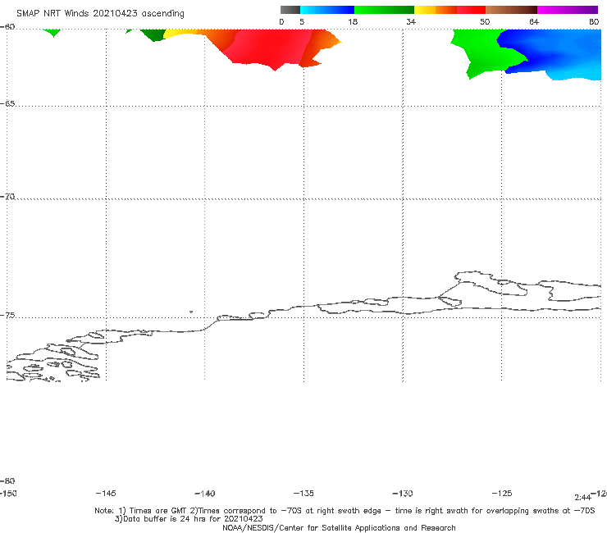
Task: Click the title 'SMAP NRT Winds 20210423 ascending'
Action: point(100,13)
